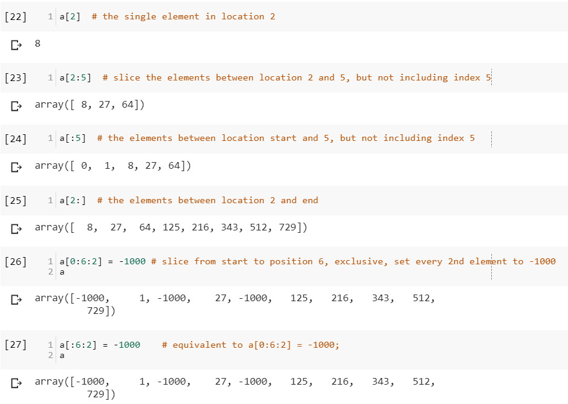The image size is (568, 404).
Task: Click the array output ending with 512, 729 in cell 25
Action: 171,228
